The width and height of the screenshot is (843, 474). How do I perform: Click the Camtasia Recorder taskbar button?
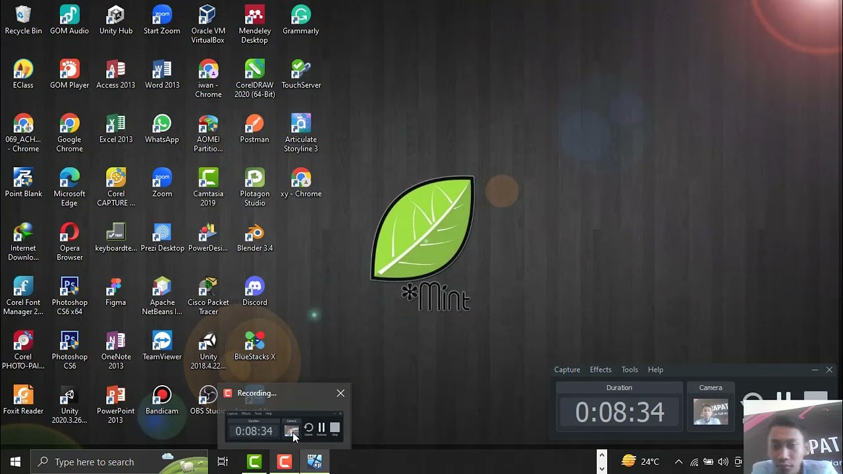point(285,461)
